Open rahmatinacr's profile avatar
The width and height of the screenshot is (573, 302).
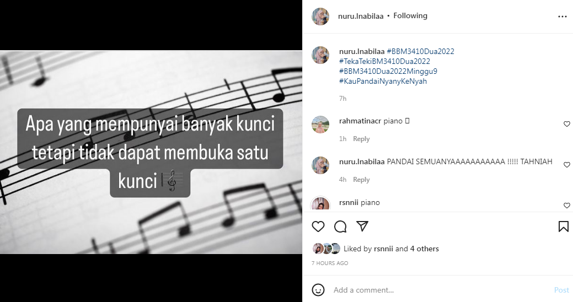pos(320,125)
